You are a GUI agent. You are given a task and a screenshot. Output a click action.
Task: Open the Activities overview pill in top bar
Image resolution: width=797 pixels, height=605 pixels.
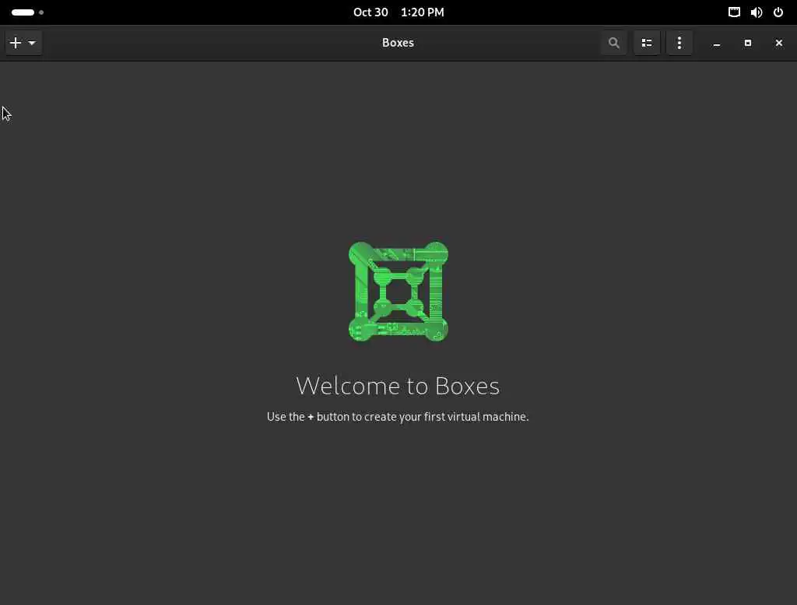27,12
